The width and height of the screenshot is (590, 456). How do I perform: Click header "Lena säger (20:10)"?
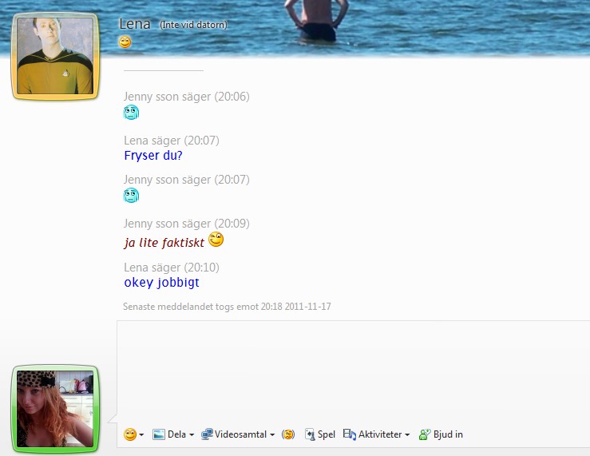click(172, 268)
